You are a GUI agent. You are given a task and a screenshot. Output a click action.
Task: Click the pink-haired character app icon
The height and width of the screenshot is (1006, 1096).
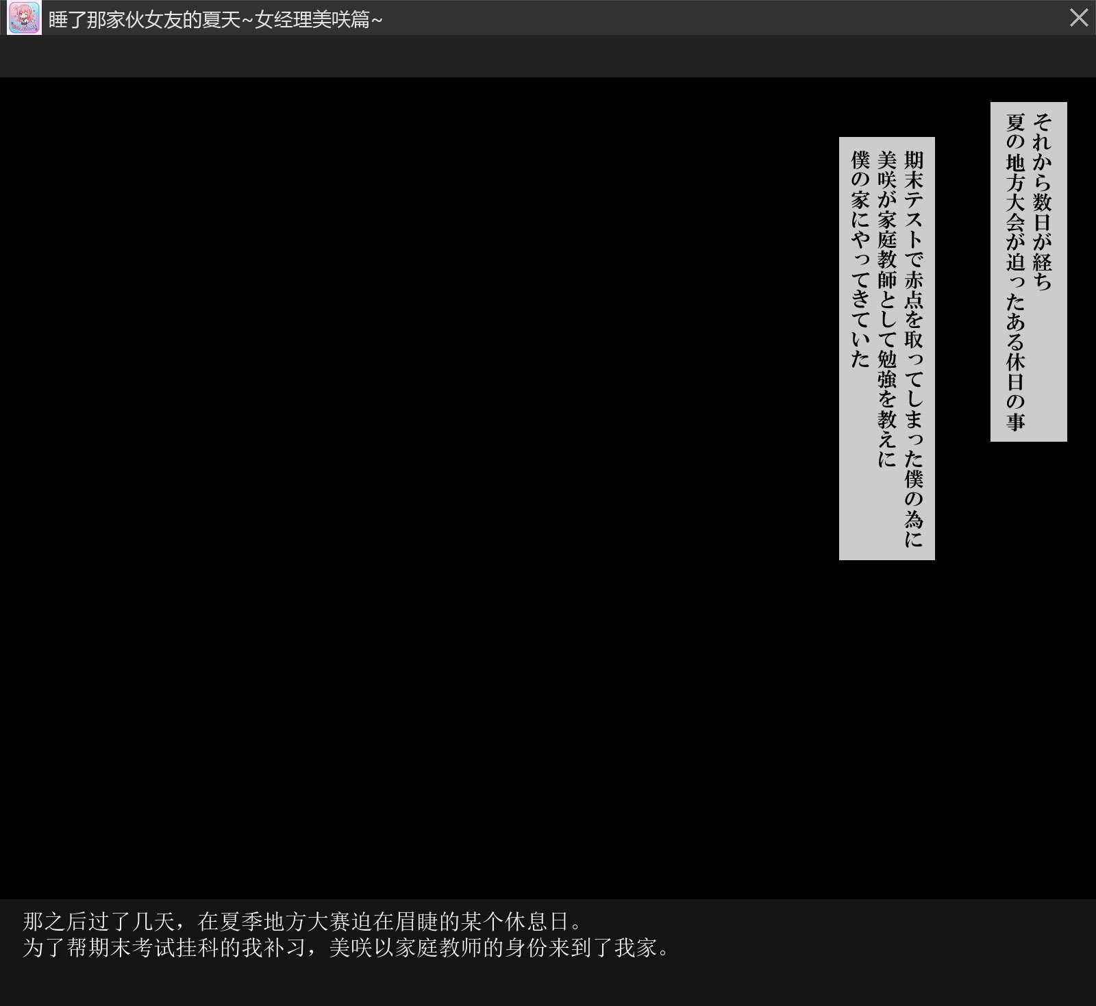(24, 18)
